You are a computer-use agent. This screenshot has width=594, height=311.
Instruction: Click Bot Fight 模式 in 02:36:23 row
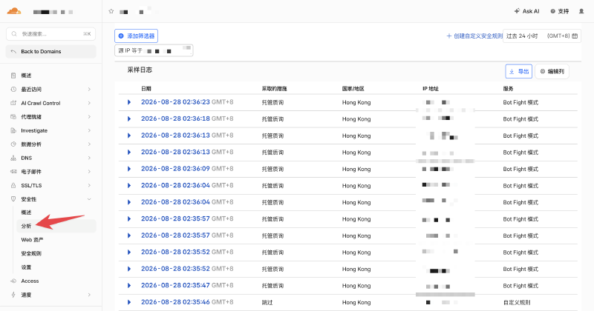click(520, 102)
